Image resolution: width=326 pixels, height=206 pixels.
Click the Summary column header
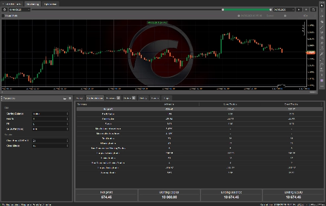(x=82, y=104)
